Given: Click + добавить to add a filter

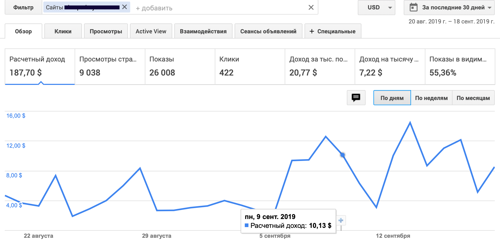Looking at the screenshot, I should tap(154, 8).
